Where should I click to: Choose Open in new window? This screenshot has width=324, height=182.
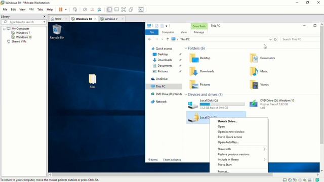[x=231, y=131]
